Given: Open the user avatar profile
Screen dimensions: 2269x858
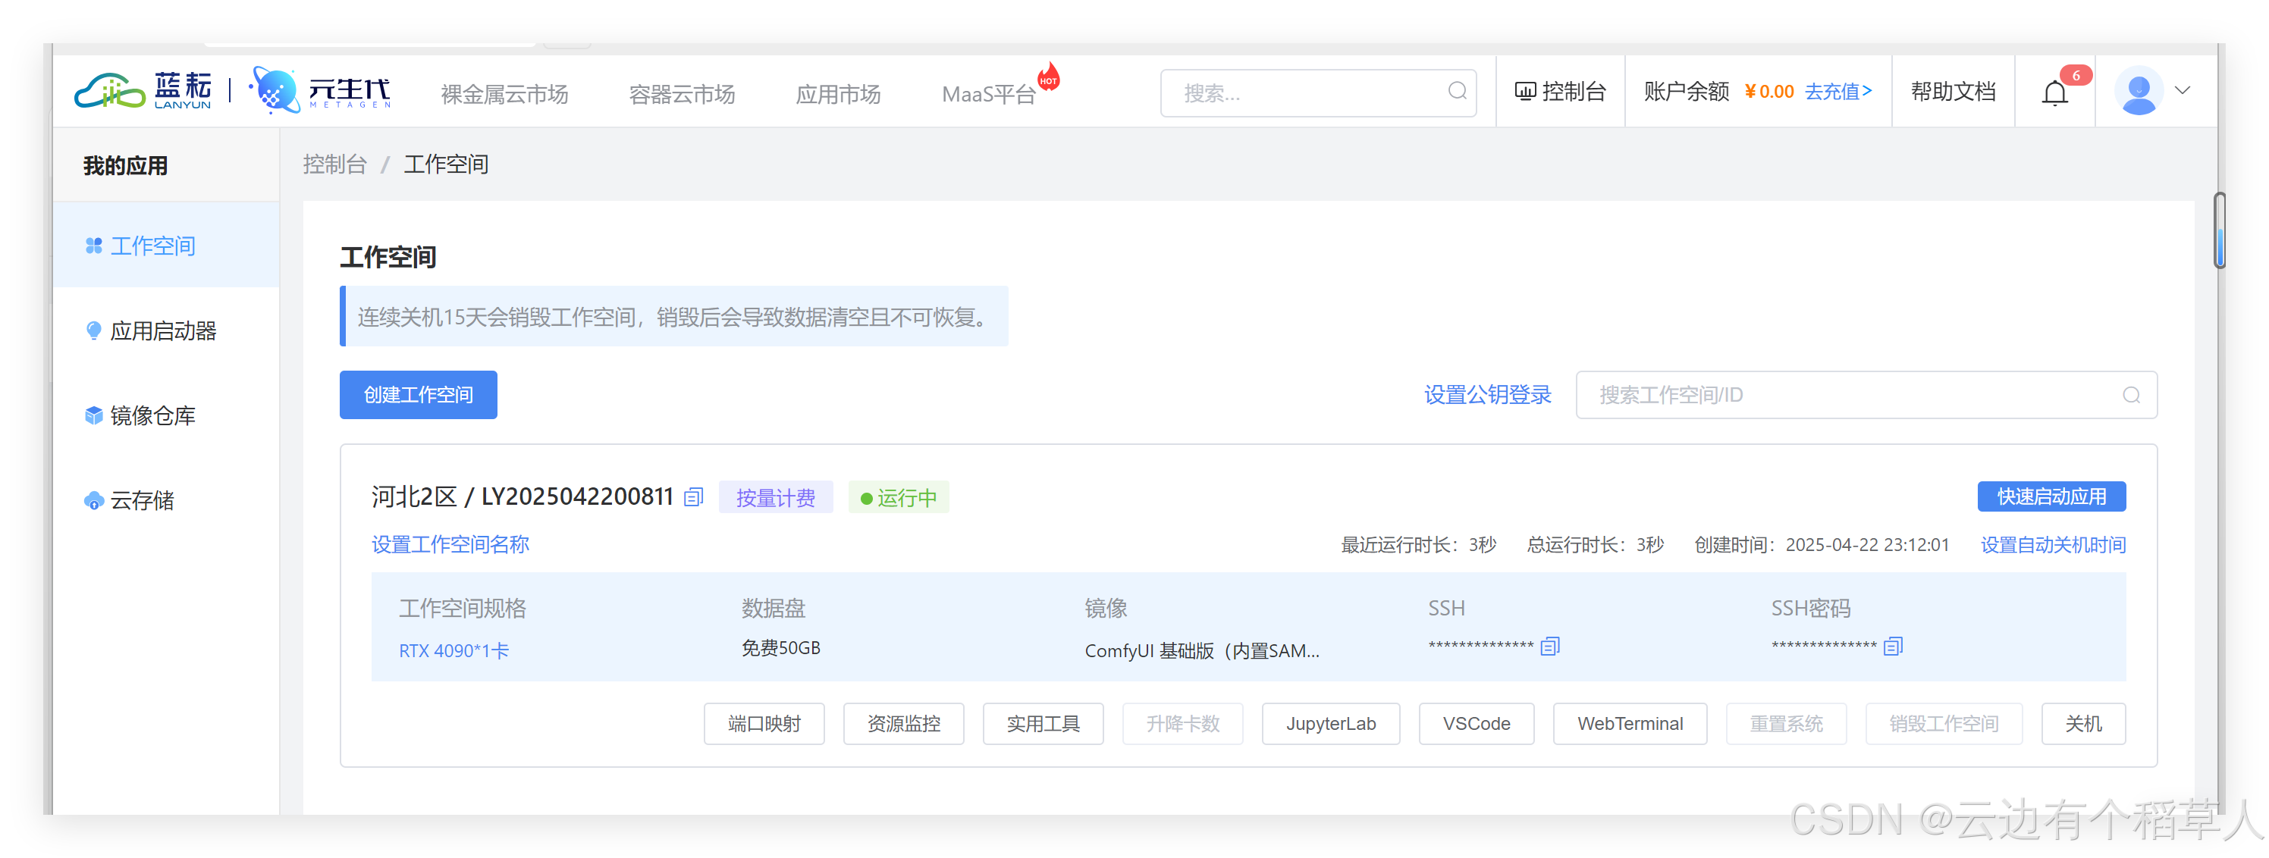Looking at the screenshot, I should pyautogui.click(x=2139, y=92).
